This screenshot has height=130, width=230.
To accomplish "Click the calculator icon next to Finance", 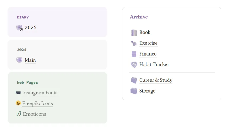I will (x=134, y=54).
